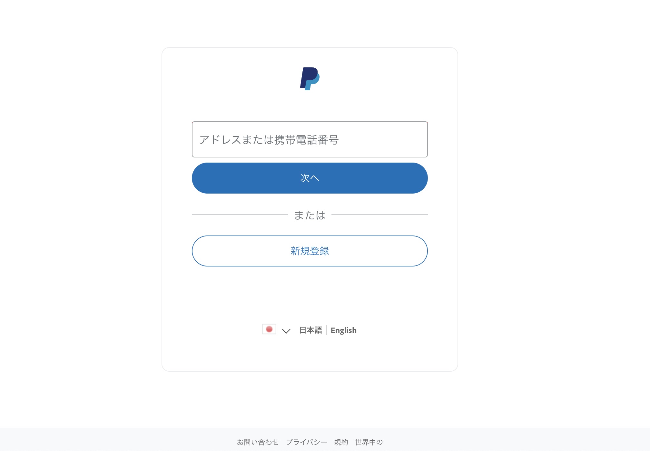Click the 新規登録 sign-up button

click(310, 251)
